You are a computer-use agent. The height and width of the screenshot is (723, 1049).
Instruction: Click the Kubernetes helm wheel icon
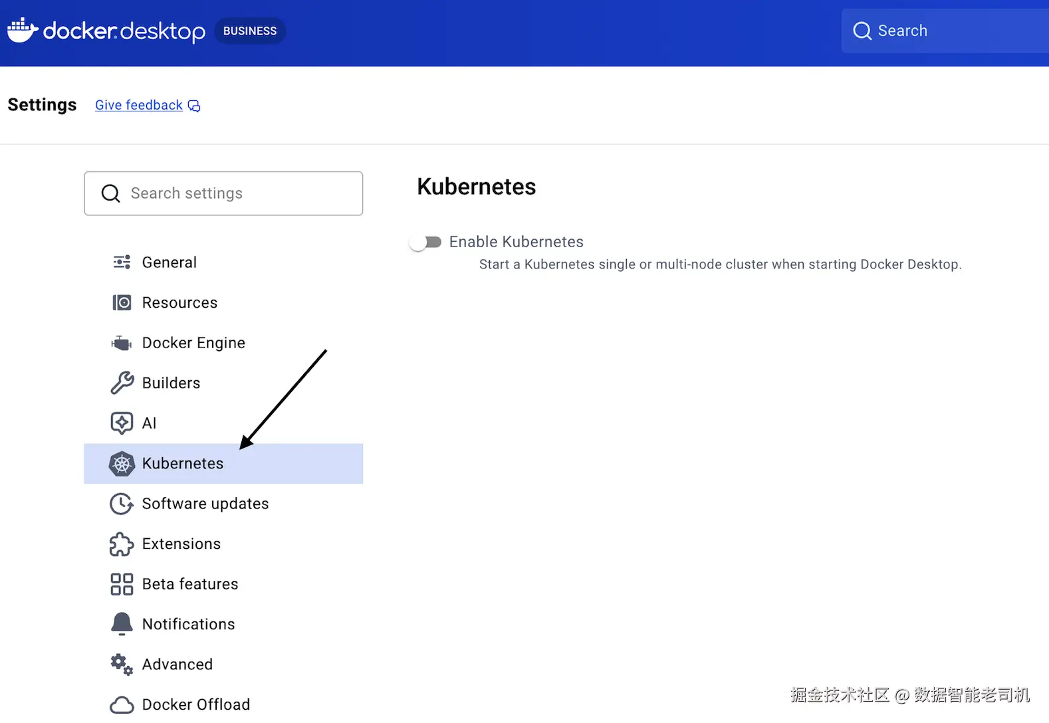[x=122, y=463]
